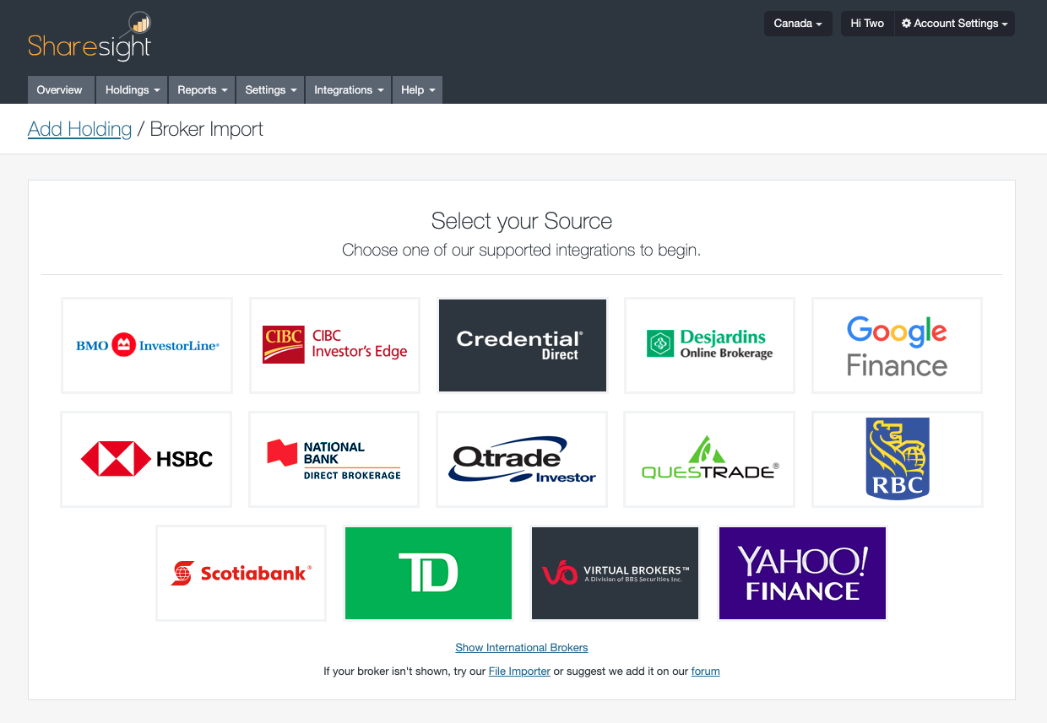Choose the HSBC broker logo
Image resolution: width=1047 pixels, height=723 pixels.
pos(146,459)
